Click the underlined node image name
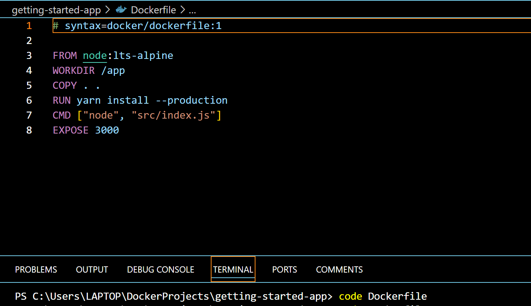Image resolution: width=531 pixels, height=306 pixels. tap(95, 55)
